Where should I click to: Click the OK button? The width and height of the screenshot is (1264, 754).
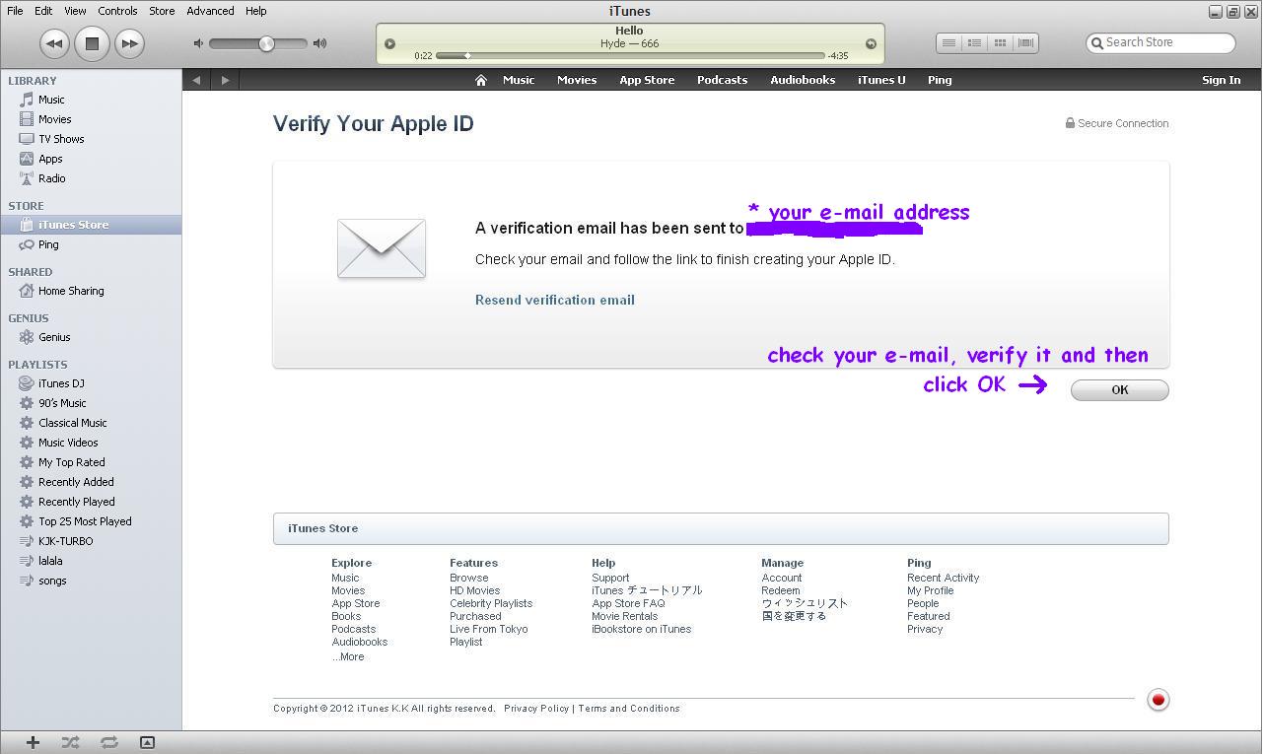(1119, 390)
